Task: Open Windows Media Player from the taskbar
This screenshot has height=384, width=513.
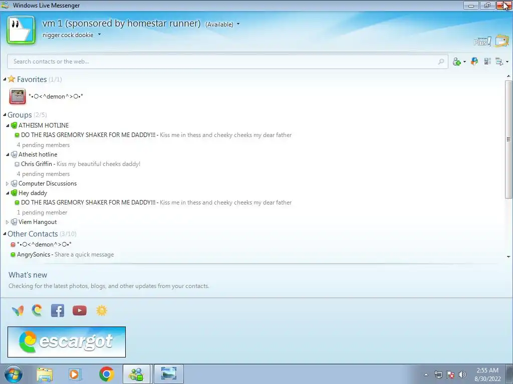Action: point(74,374)
